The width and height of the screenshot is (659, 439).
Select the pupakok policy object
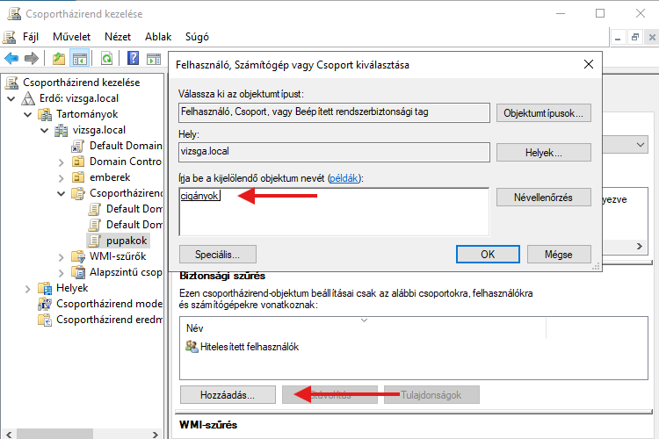(127, 240)
